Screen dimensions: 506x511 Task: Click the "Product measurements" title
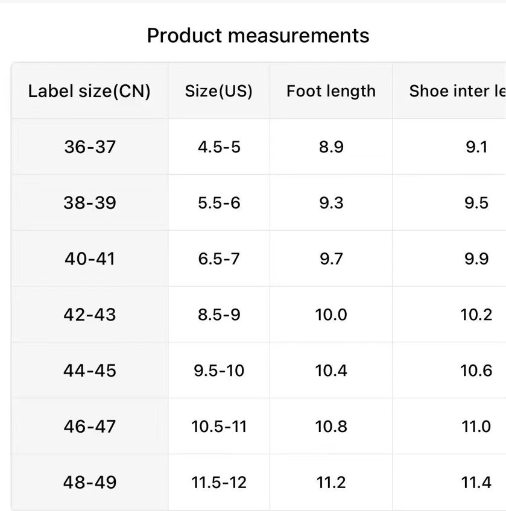pyautogui.click(x=258, y=36)
